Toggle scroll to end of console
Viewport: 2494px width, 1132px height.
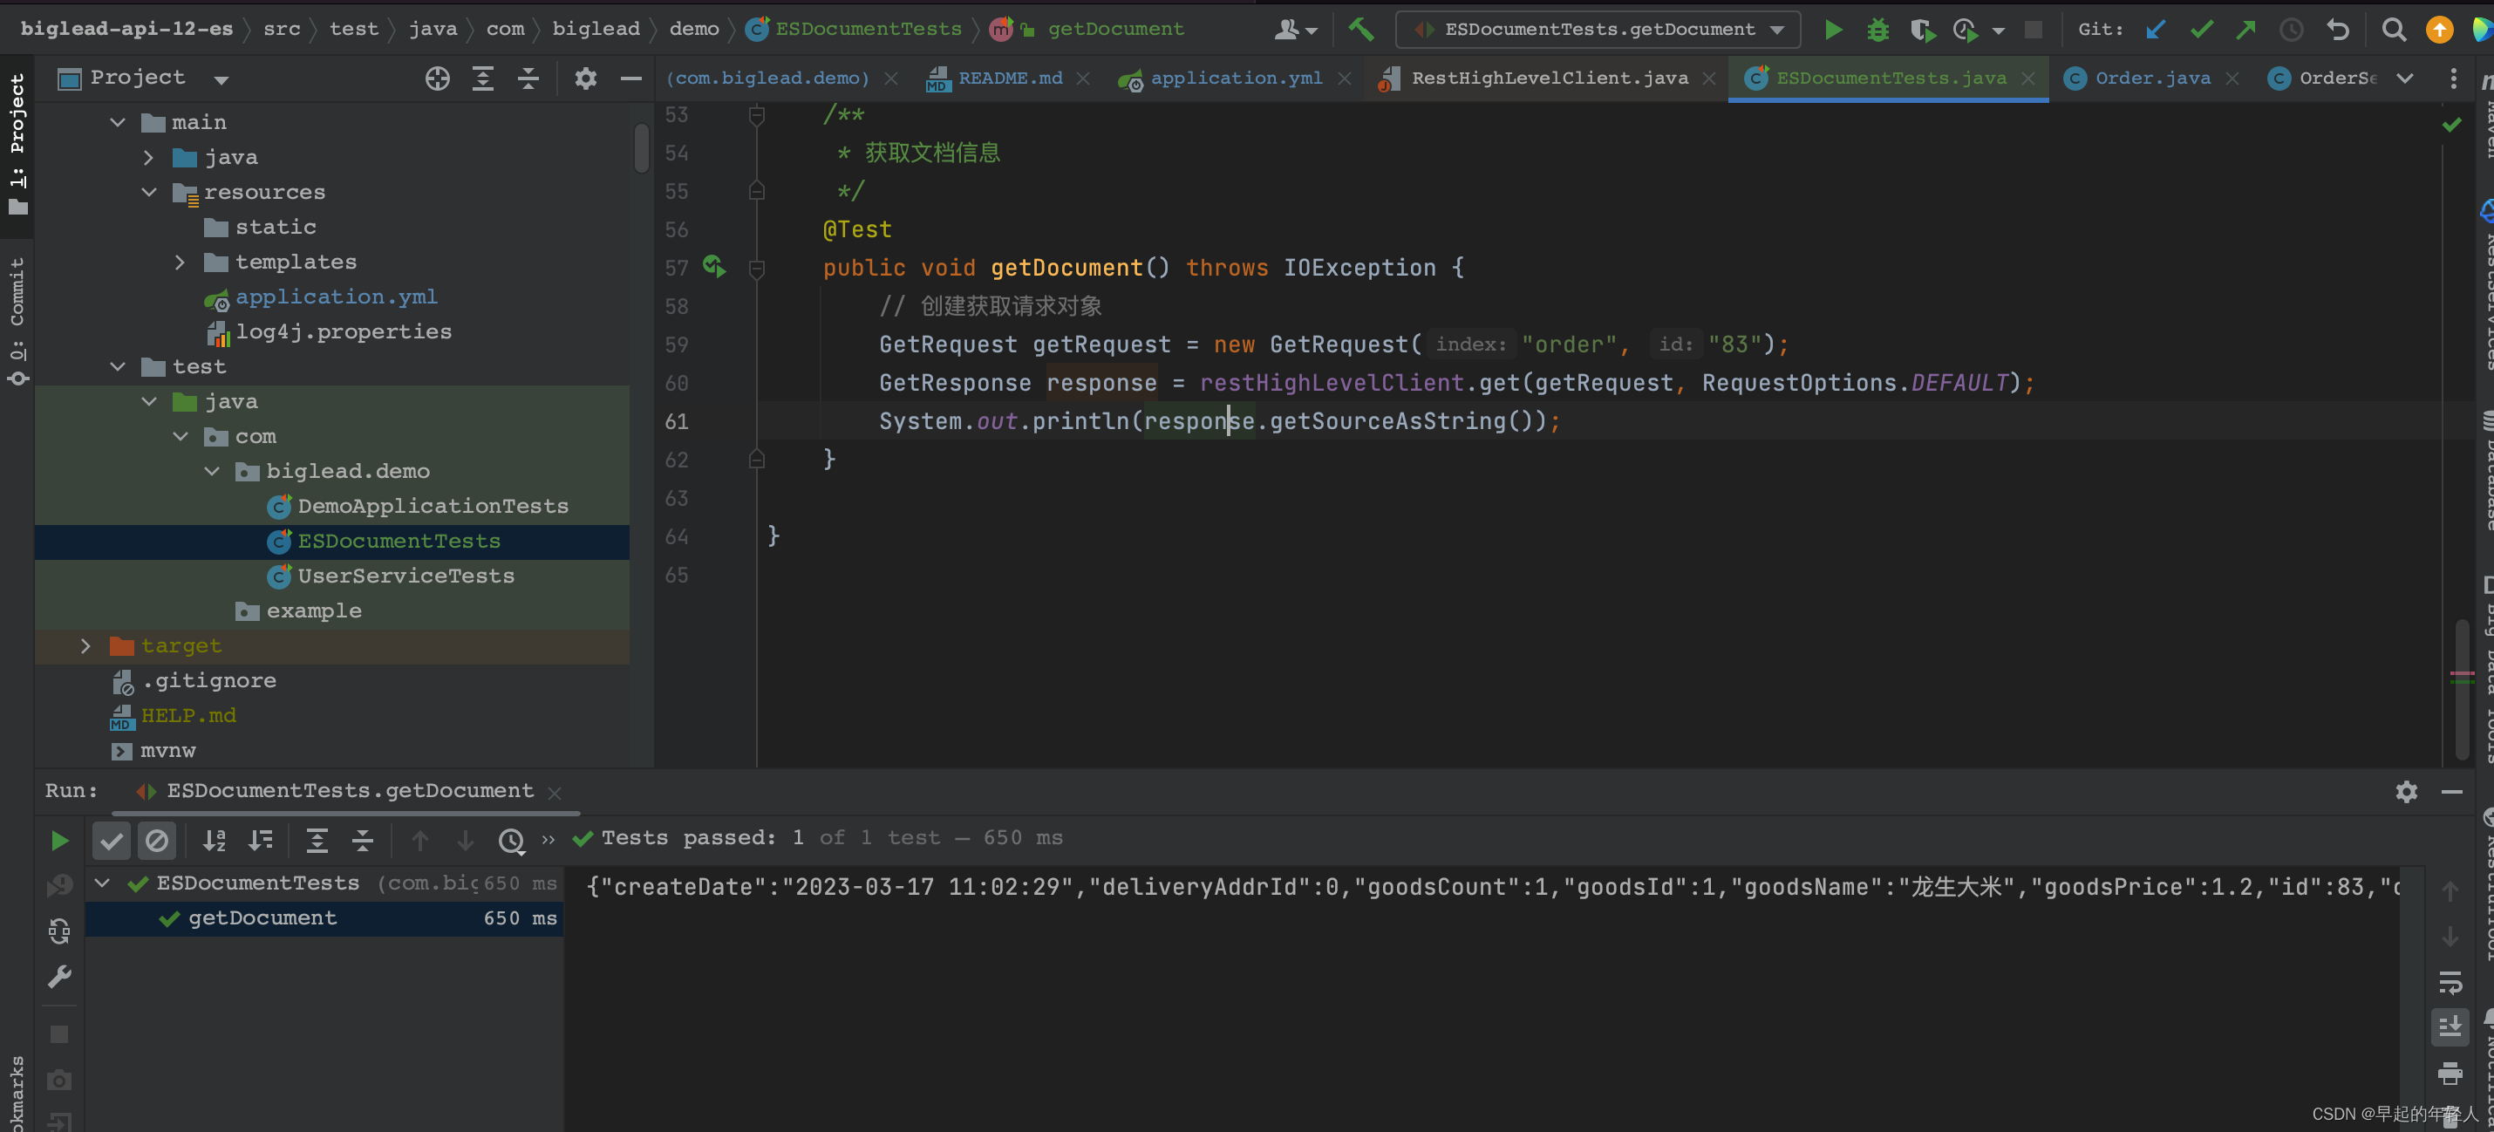tap(2450, 1026)
